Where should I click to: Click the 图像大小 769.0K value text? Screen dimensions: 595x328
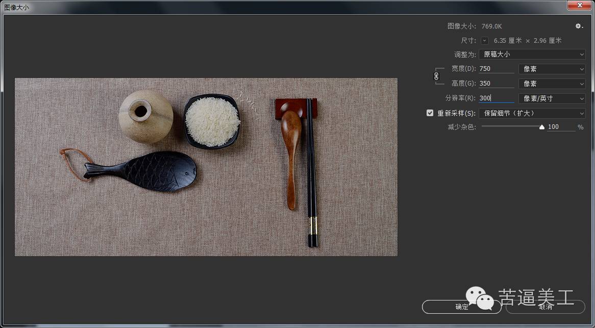tap(492, 26)
